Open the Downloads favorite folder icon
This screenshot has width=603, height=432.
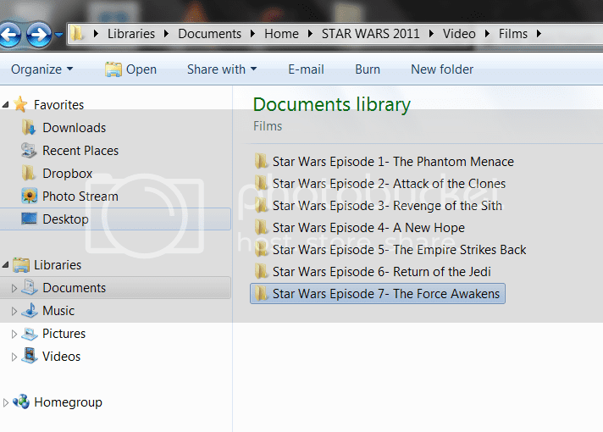coord(30,128)
